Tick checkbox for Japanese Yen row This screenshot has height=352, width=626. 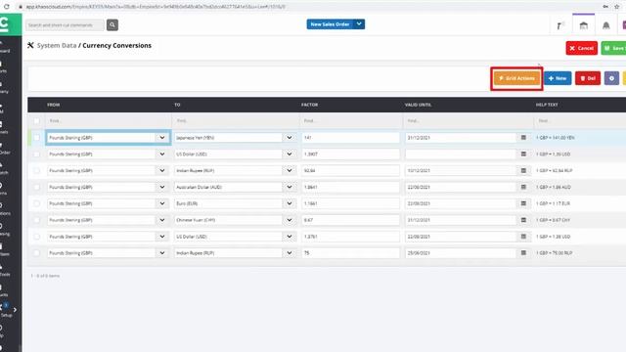(x=37, y=137)
